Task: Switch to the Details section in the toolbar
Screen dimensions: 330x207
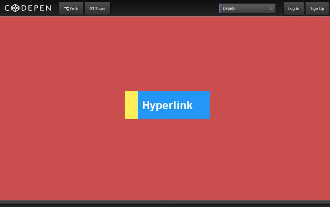Action: tap(247, 8)
